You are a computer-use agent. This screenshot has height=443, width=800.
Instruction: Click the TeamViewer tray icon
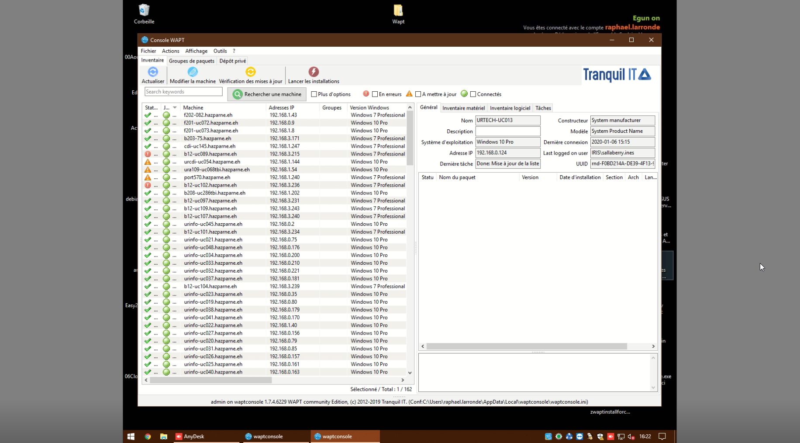pos(579,436)
